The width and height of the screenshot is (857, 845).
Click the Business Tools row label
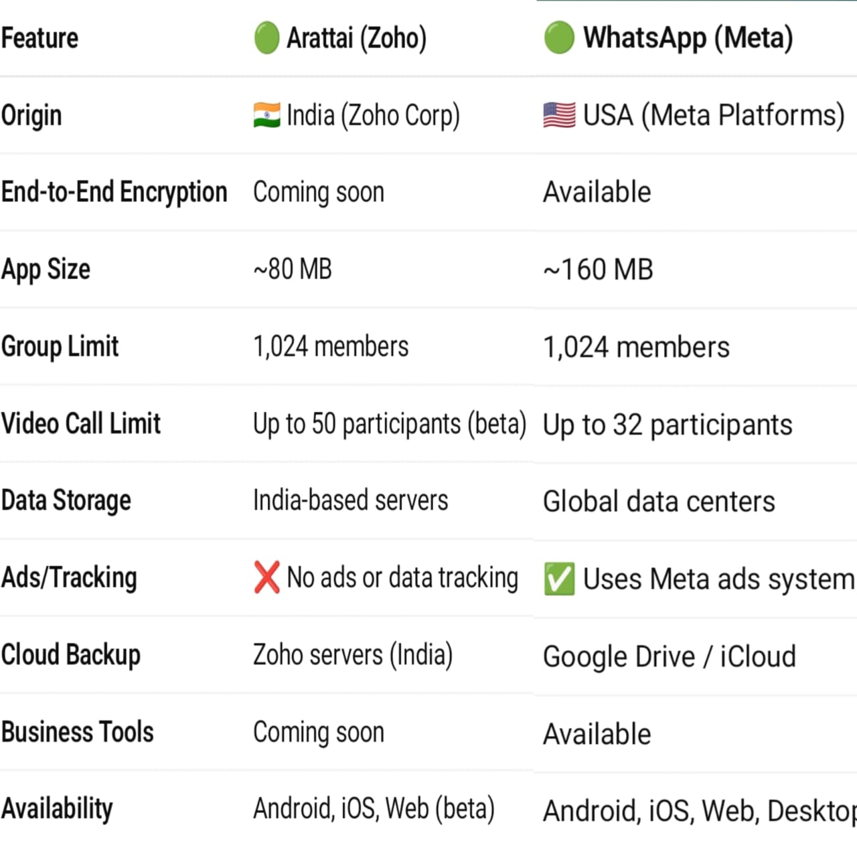(x=78, y=732)
